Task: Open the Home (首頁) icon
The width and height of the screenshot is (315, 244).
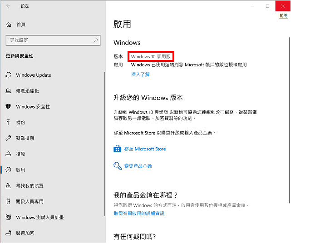Action: pos(9,25)
